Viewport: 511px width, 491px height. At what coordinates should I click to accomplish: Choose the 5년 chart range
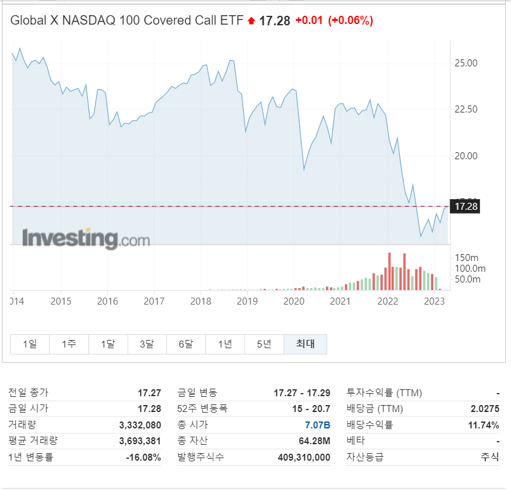264,344
